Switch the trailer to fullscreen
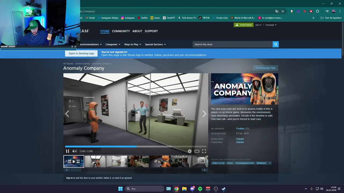 [204, 151]
